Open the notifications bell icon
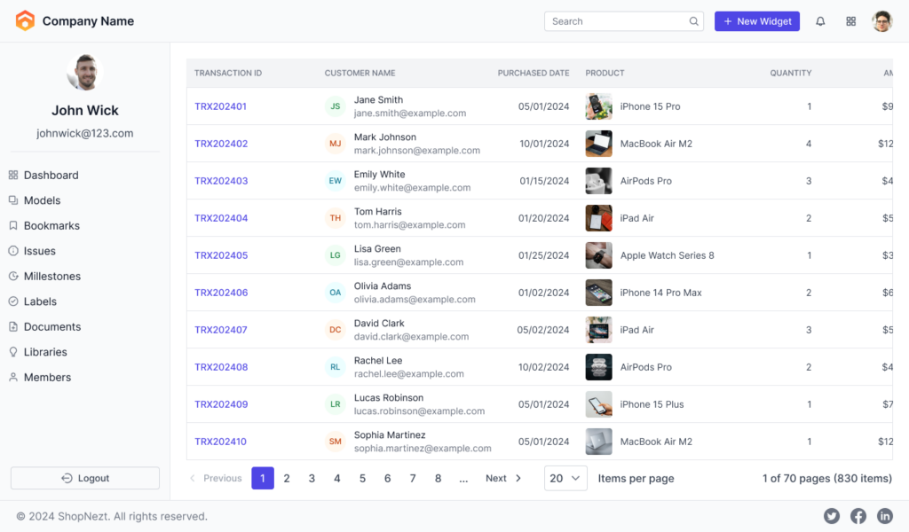Viewport: 909px width, 532px height. pos(819,20)
